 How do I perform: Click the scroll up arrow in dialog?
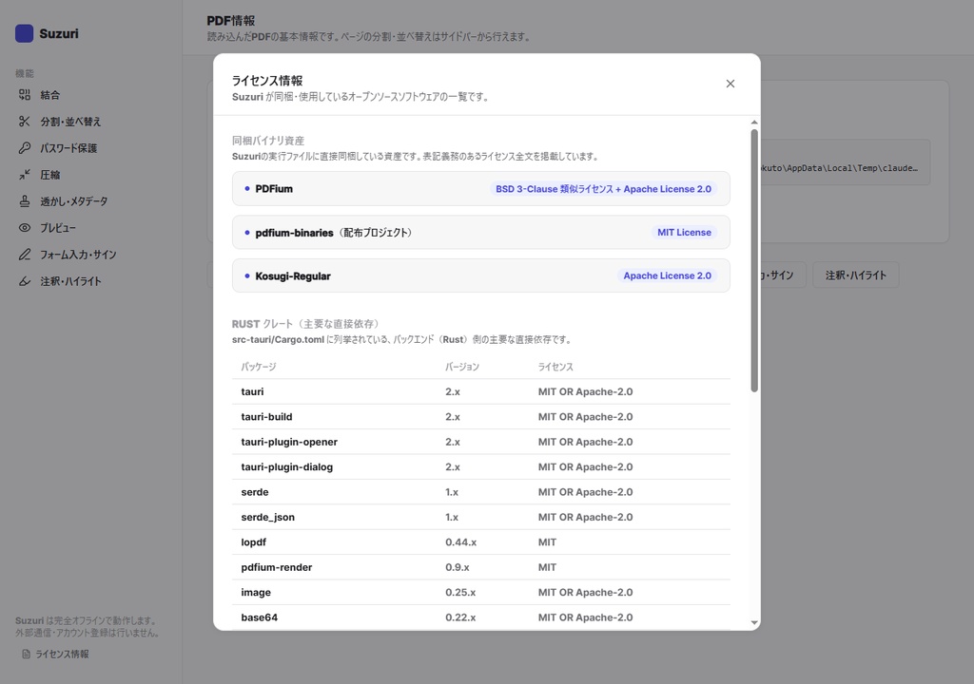point(754,123)
